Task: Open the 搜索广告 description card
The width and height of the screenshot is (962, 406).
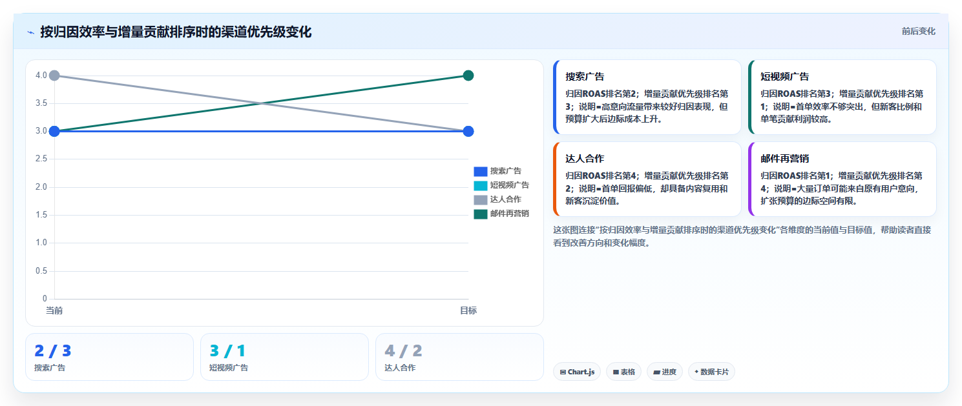Action: pos(647,97)
